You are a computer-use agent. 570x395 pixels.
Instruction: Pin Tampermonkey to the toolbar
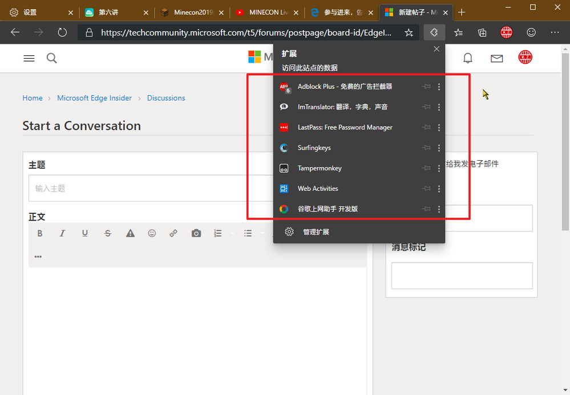(426, 168)
